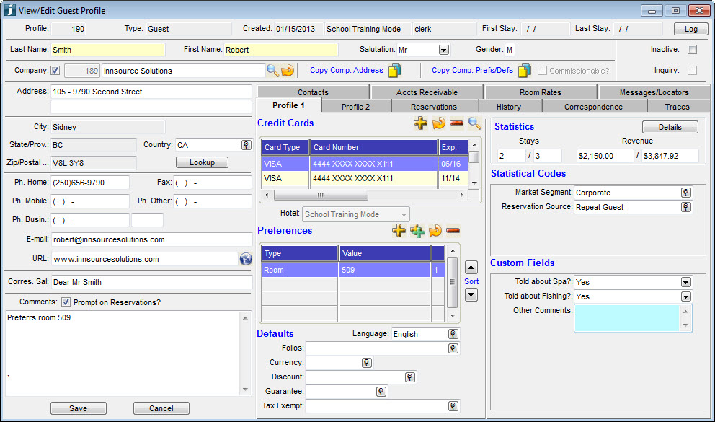Open the Reservations tab
Screen dimensions: 715x422
(434, 106)
